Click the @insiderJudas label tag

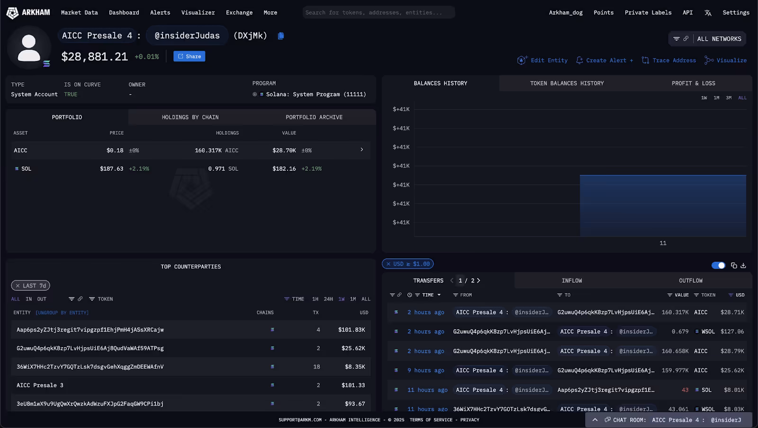pyautogui.click(x=187, y=35)
